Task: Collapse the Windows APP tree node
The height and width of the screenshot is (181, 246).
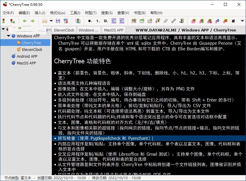Action: point(9,36)
